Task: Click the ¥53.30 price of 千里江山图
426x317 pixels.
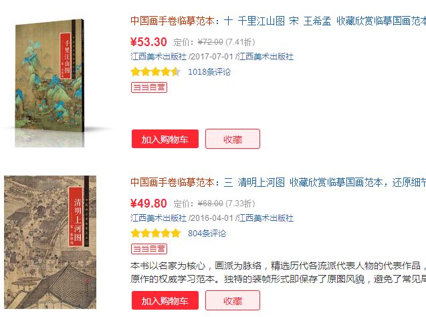Action: pyautogui.click(x=148, y=42)
